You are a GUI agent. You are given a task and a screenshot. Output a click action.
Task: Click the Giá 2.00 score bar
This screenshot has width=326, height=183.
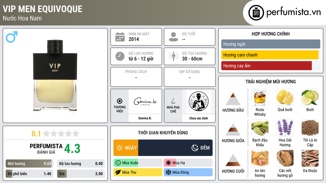click(81, 174)
